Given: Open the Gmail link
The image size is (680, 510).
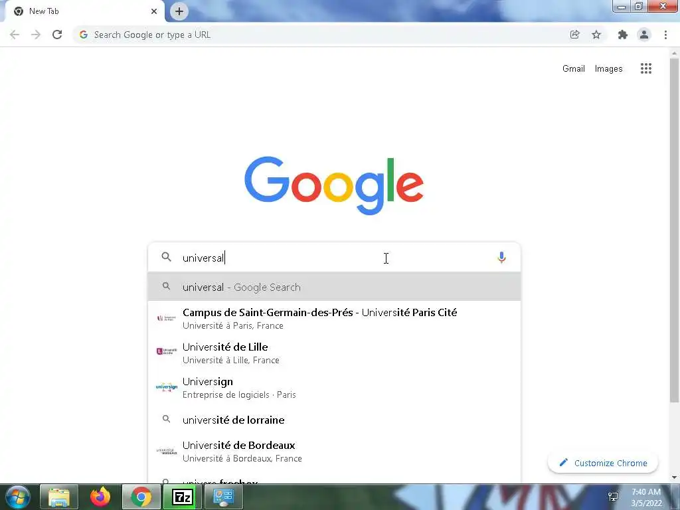Looking at the screenshot, I should 573,68.
